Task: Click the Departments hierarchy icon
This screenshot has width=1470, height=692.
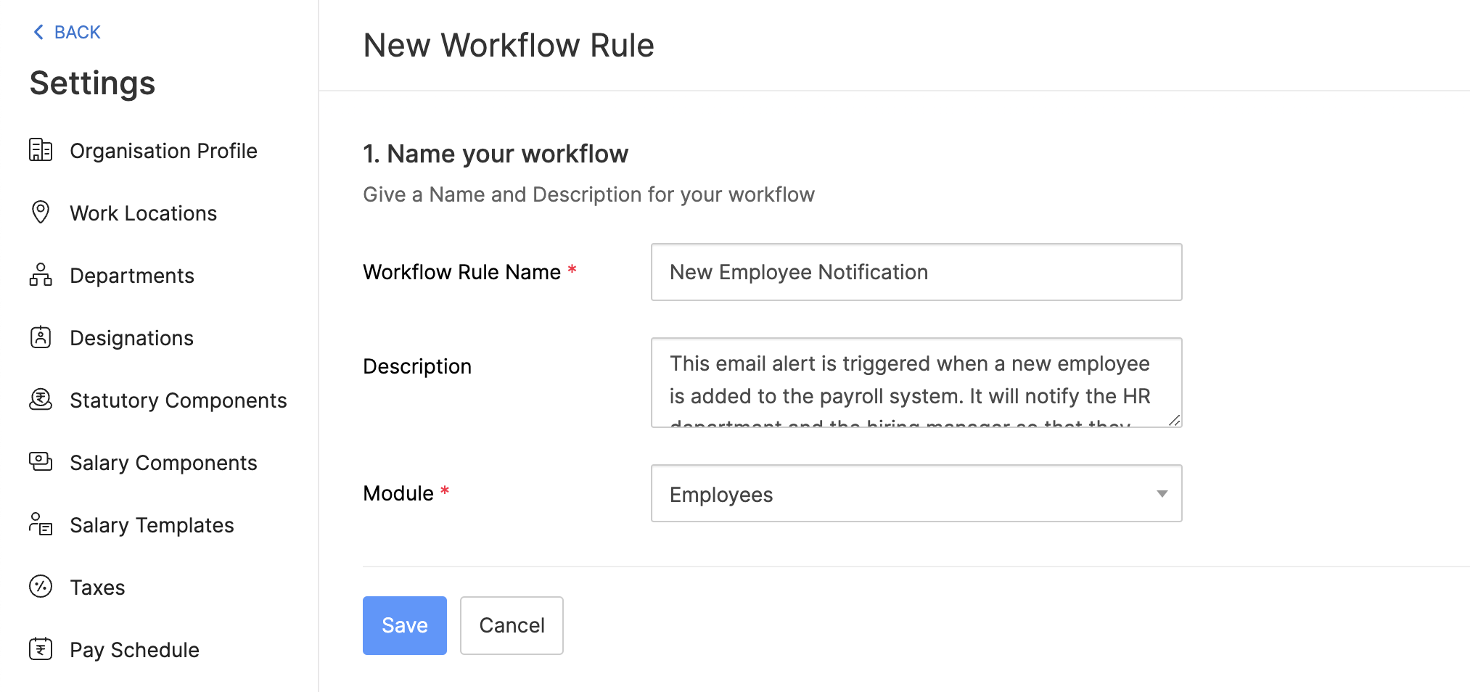Action: [x=41, y=274]
